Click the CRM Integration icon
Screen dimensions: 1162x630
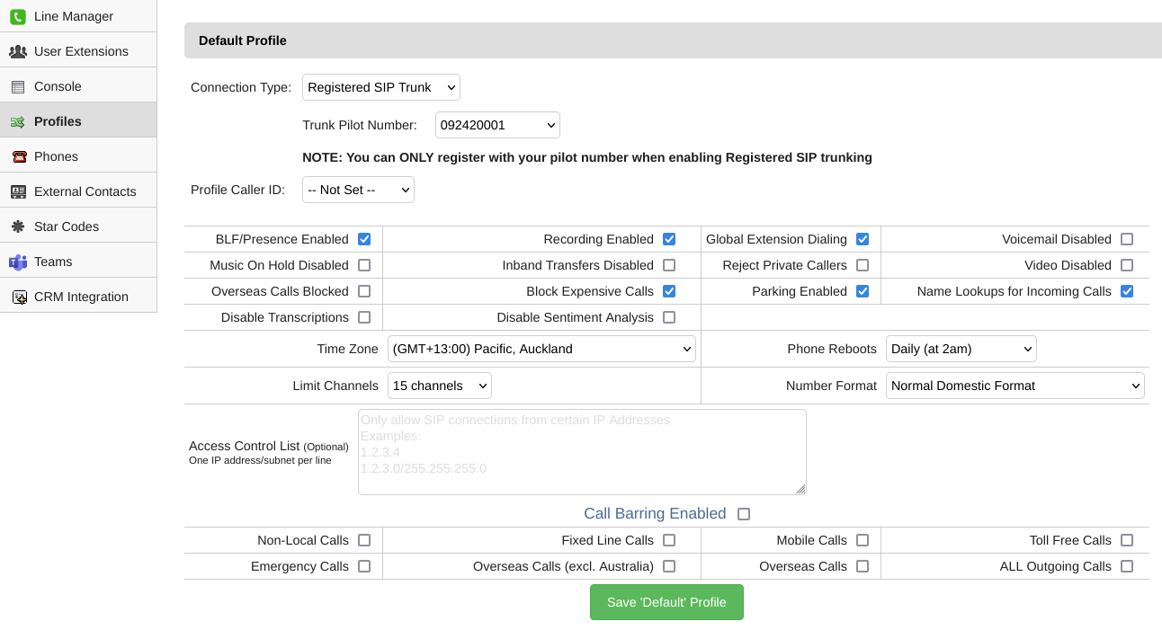coord(18,297)
